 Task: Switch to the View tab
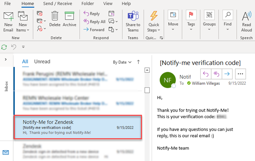(107, 4)
